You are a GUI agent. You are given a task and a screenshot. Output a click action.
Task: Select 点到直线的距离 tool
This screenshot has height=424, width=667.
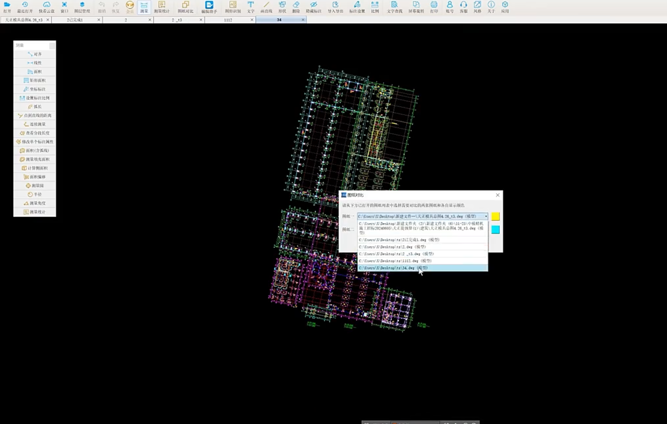click(x=35, y=115)
